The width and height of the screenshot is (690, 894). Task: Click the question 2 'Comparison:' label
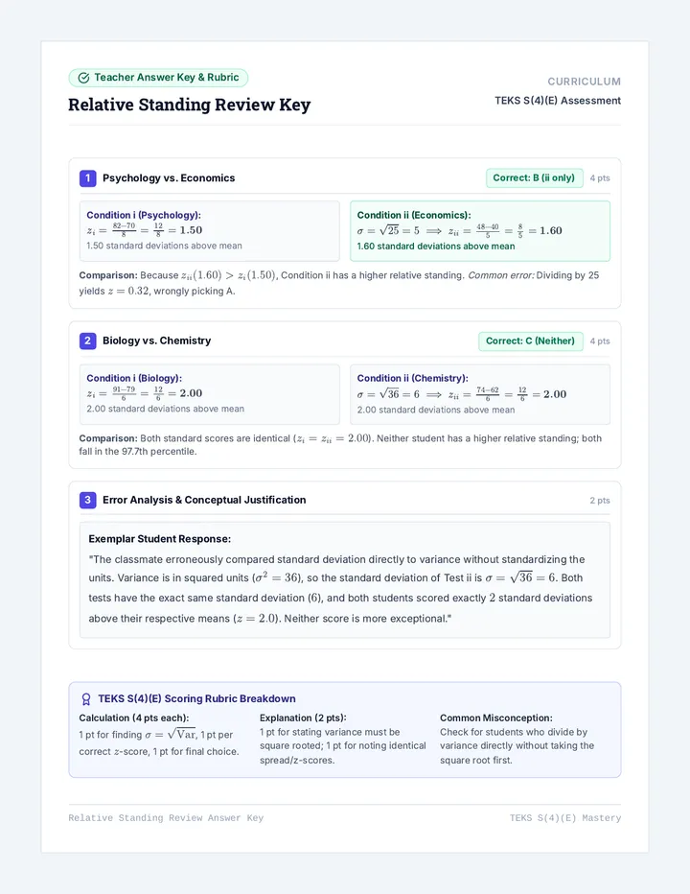pos(108,438)
